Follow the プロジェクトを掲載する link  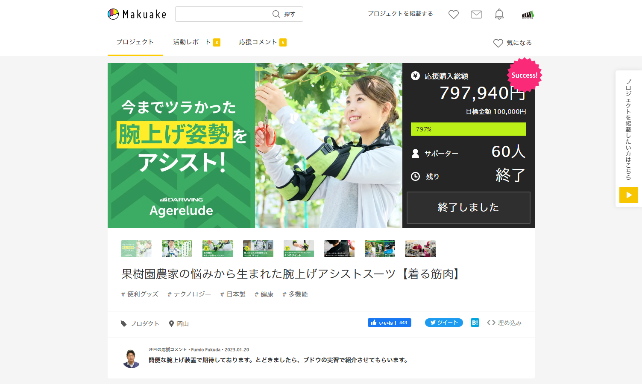(401, 14)
